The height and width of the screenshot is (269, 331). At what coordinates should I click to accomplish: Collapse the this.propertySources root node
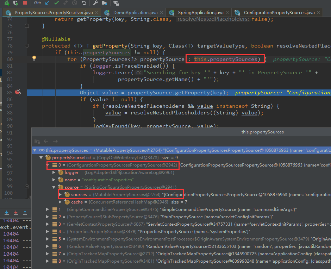(x=35, y=150)
